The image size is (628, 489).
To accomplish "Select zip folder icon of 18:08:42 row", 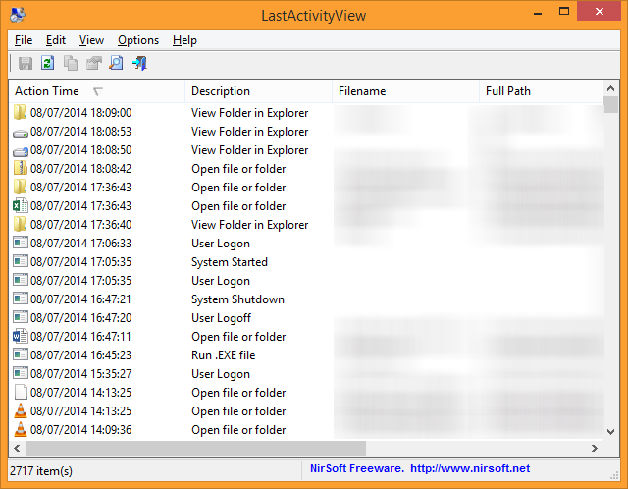I will pyautogui.click(x=20, y=168).
